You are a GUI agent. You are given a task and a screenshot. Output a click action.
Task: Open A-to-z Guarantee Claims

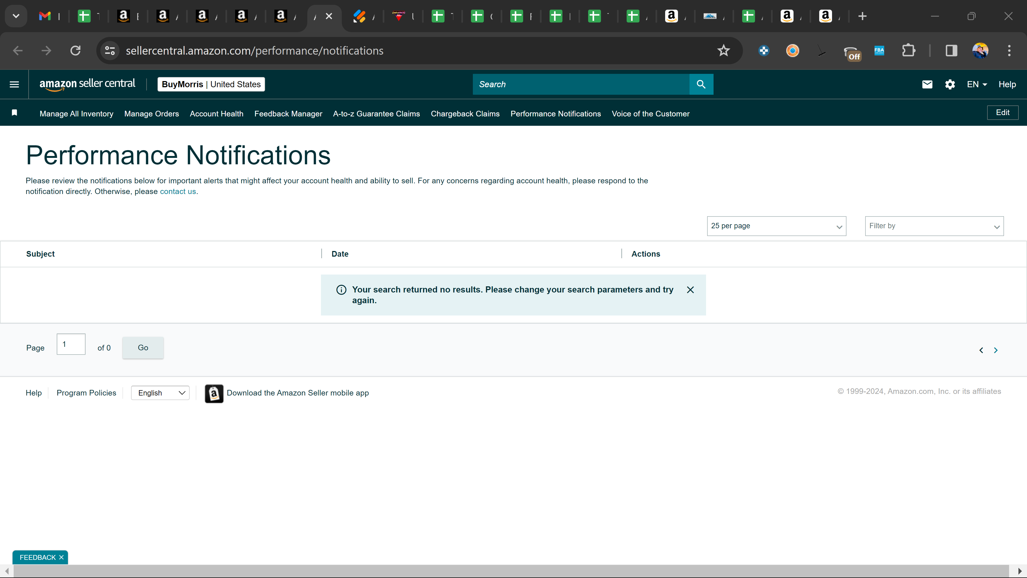[x=376, y=114]
